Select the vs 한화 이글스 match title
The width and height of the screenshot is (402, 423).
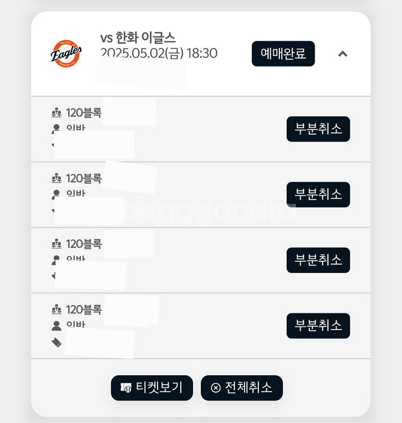tap(138, 38)
